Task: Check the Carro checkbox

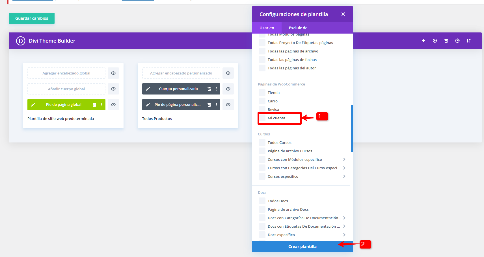Action: 262,101
